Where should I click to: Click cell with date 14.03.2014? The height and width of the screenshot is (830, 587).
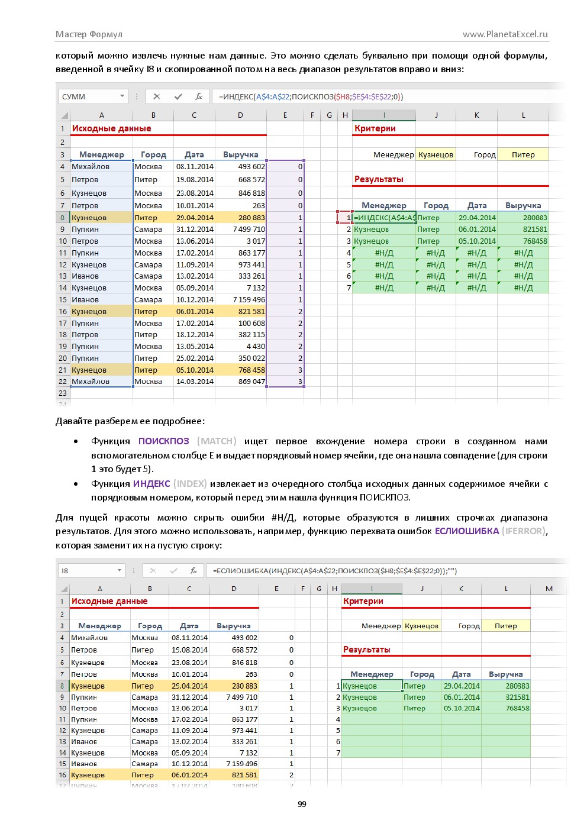pyautogui.click(x=195, y=382)
